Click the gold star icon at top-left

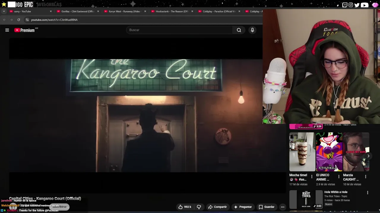(x=4, y=4)
